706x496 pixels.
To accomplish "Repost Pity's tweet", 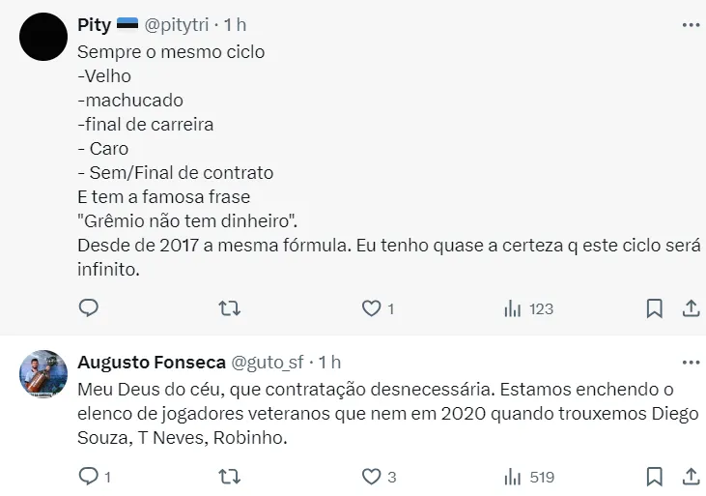I will point(230,308).
